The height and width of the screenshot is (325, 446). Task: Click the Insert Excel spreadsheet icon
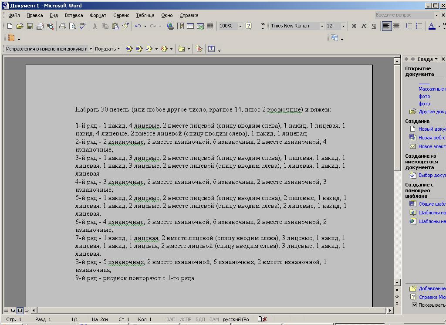tap(200, 26)
